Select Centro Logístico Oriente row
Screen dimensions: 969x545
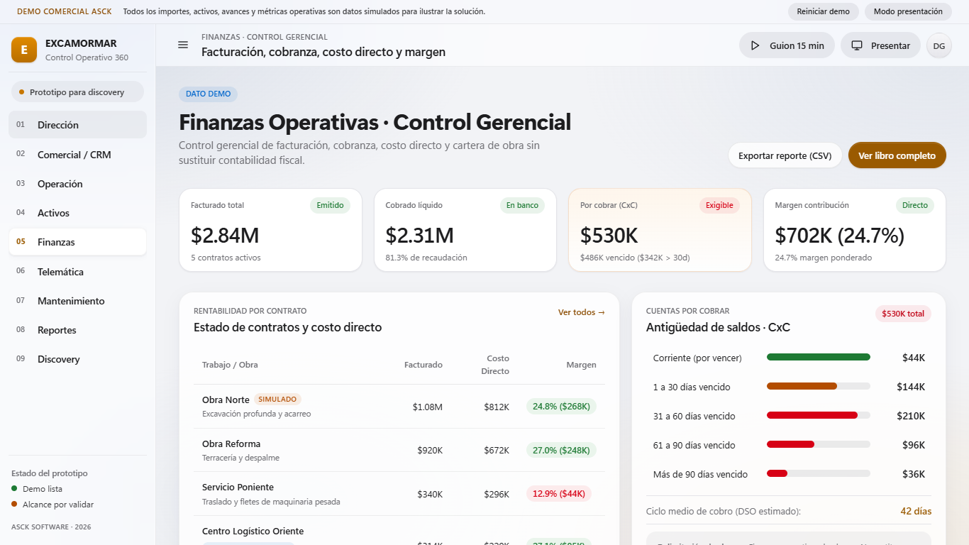coord(399,531)
